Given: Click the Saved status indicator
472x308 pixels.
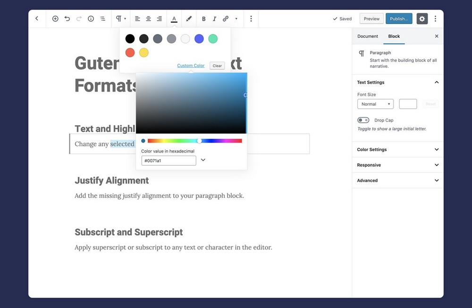Looking at the screenshot, I should 342,19.
